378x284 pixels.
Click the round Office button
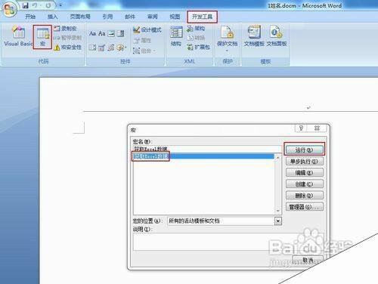(x=10, y=9)
